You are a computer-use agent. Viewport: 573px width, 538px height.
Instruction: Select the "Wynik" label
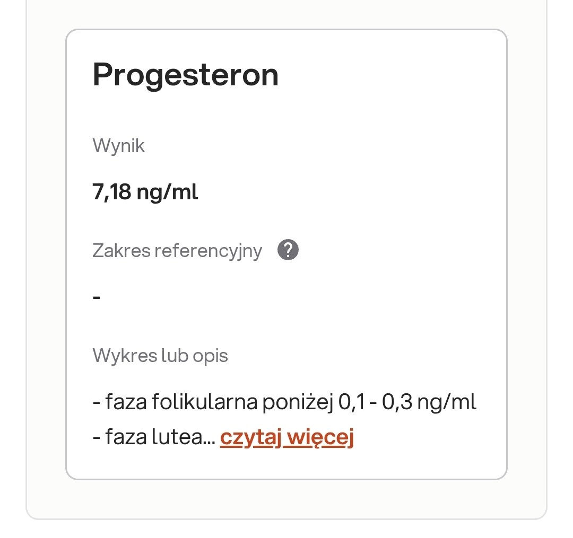(x=119, y=145)
